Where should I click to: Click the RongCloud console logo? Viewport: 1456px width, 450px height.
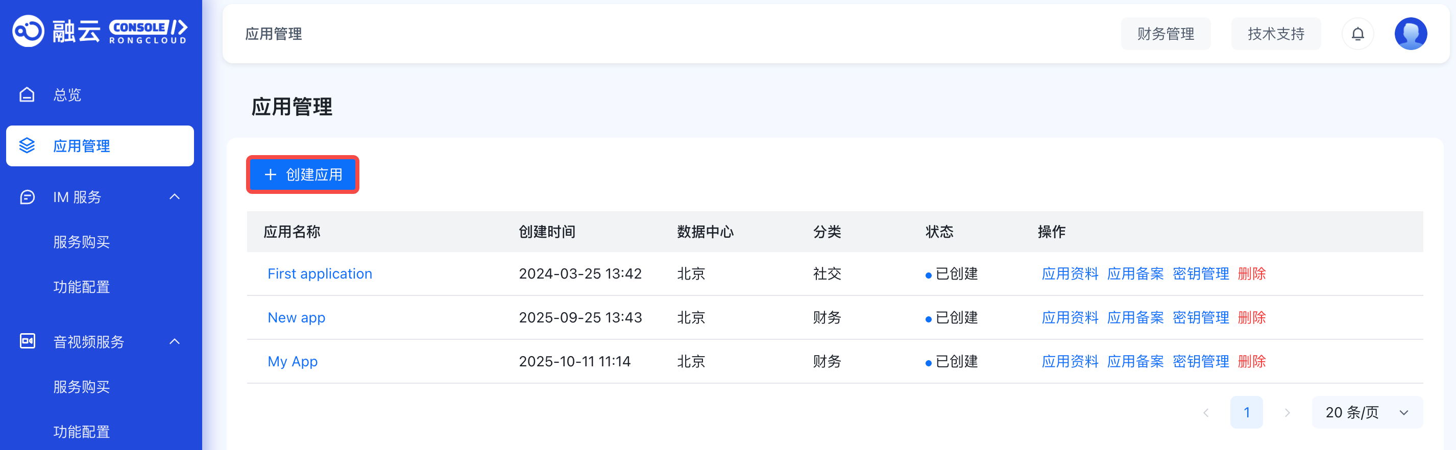(100, 31)
